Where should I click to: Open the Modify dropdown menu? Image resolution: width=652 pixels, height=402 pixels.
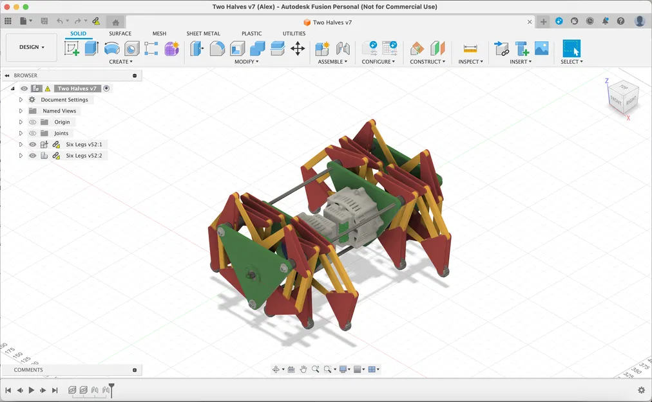point(247,62)
